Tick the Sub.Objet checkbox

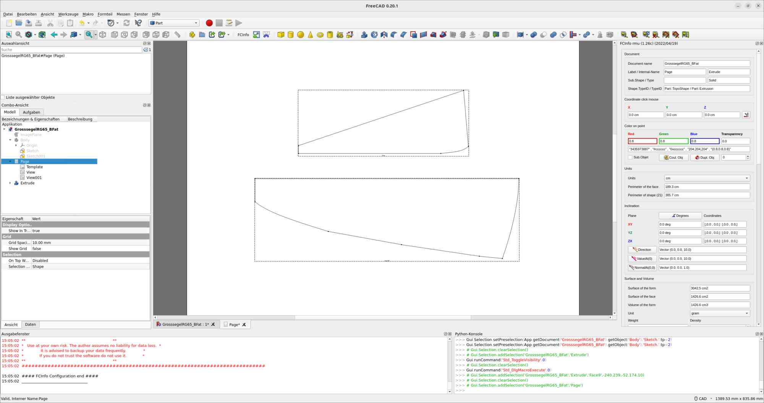630,157
